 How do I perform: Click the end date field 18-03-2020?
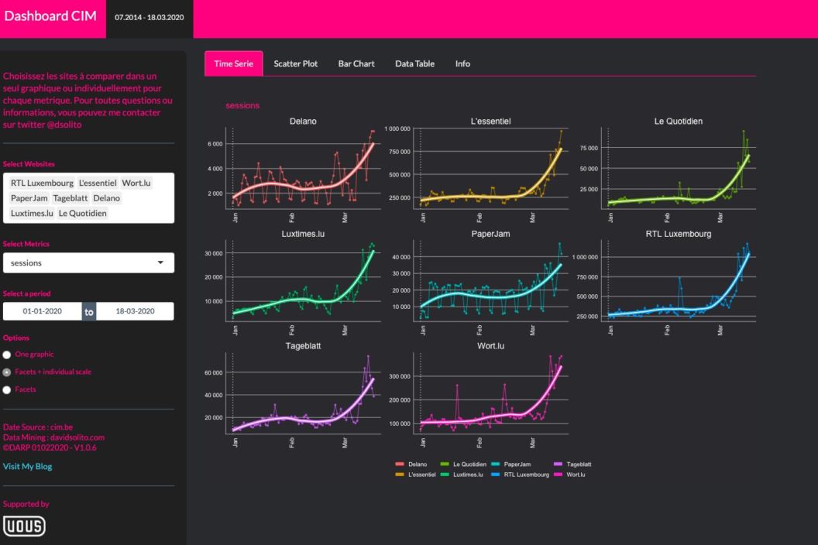(x=135, y=311)
